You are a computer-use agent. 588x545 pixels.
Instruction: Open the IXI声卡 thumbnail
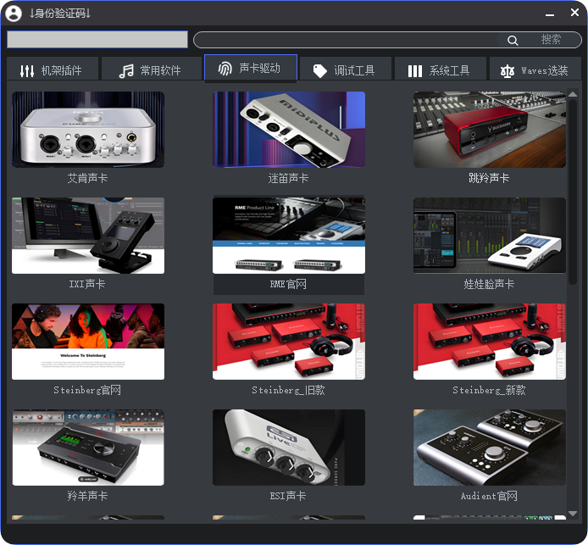88,236
